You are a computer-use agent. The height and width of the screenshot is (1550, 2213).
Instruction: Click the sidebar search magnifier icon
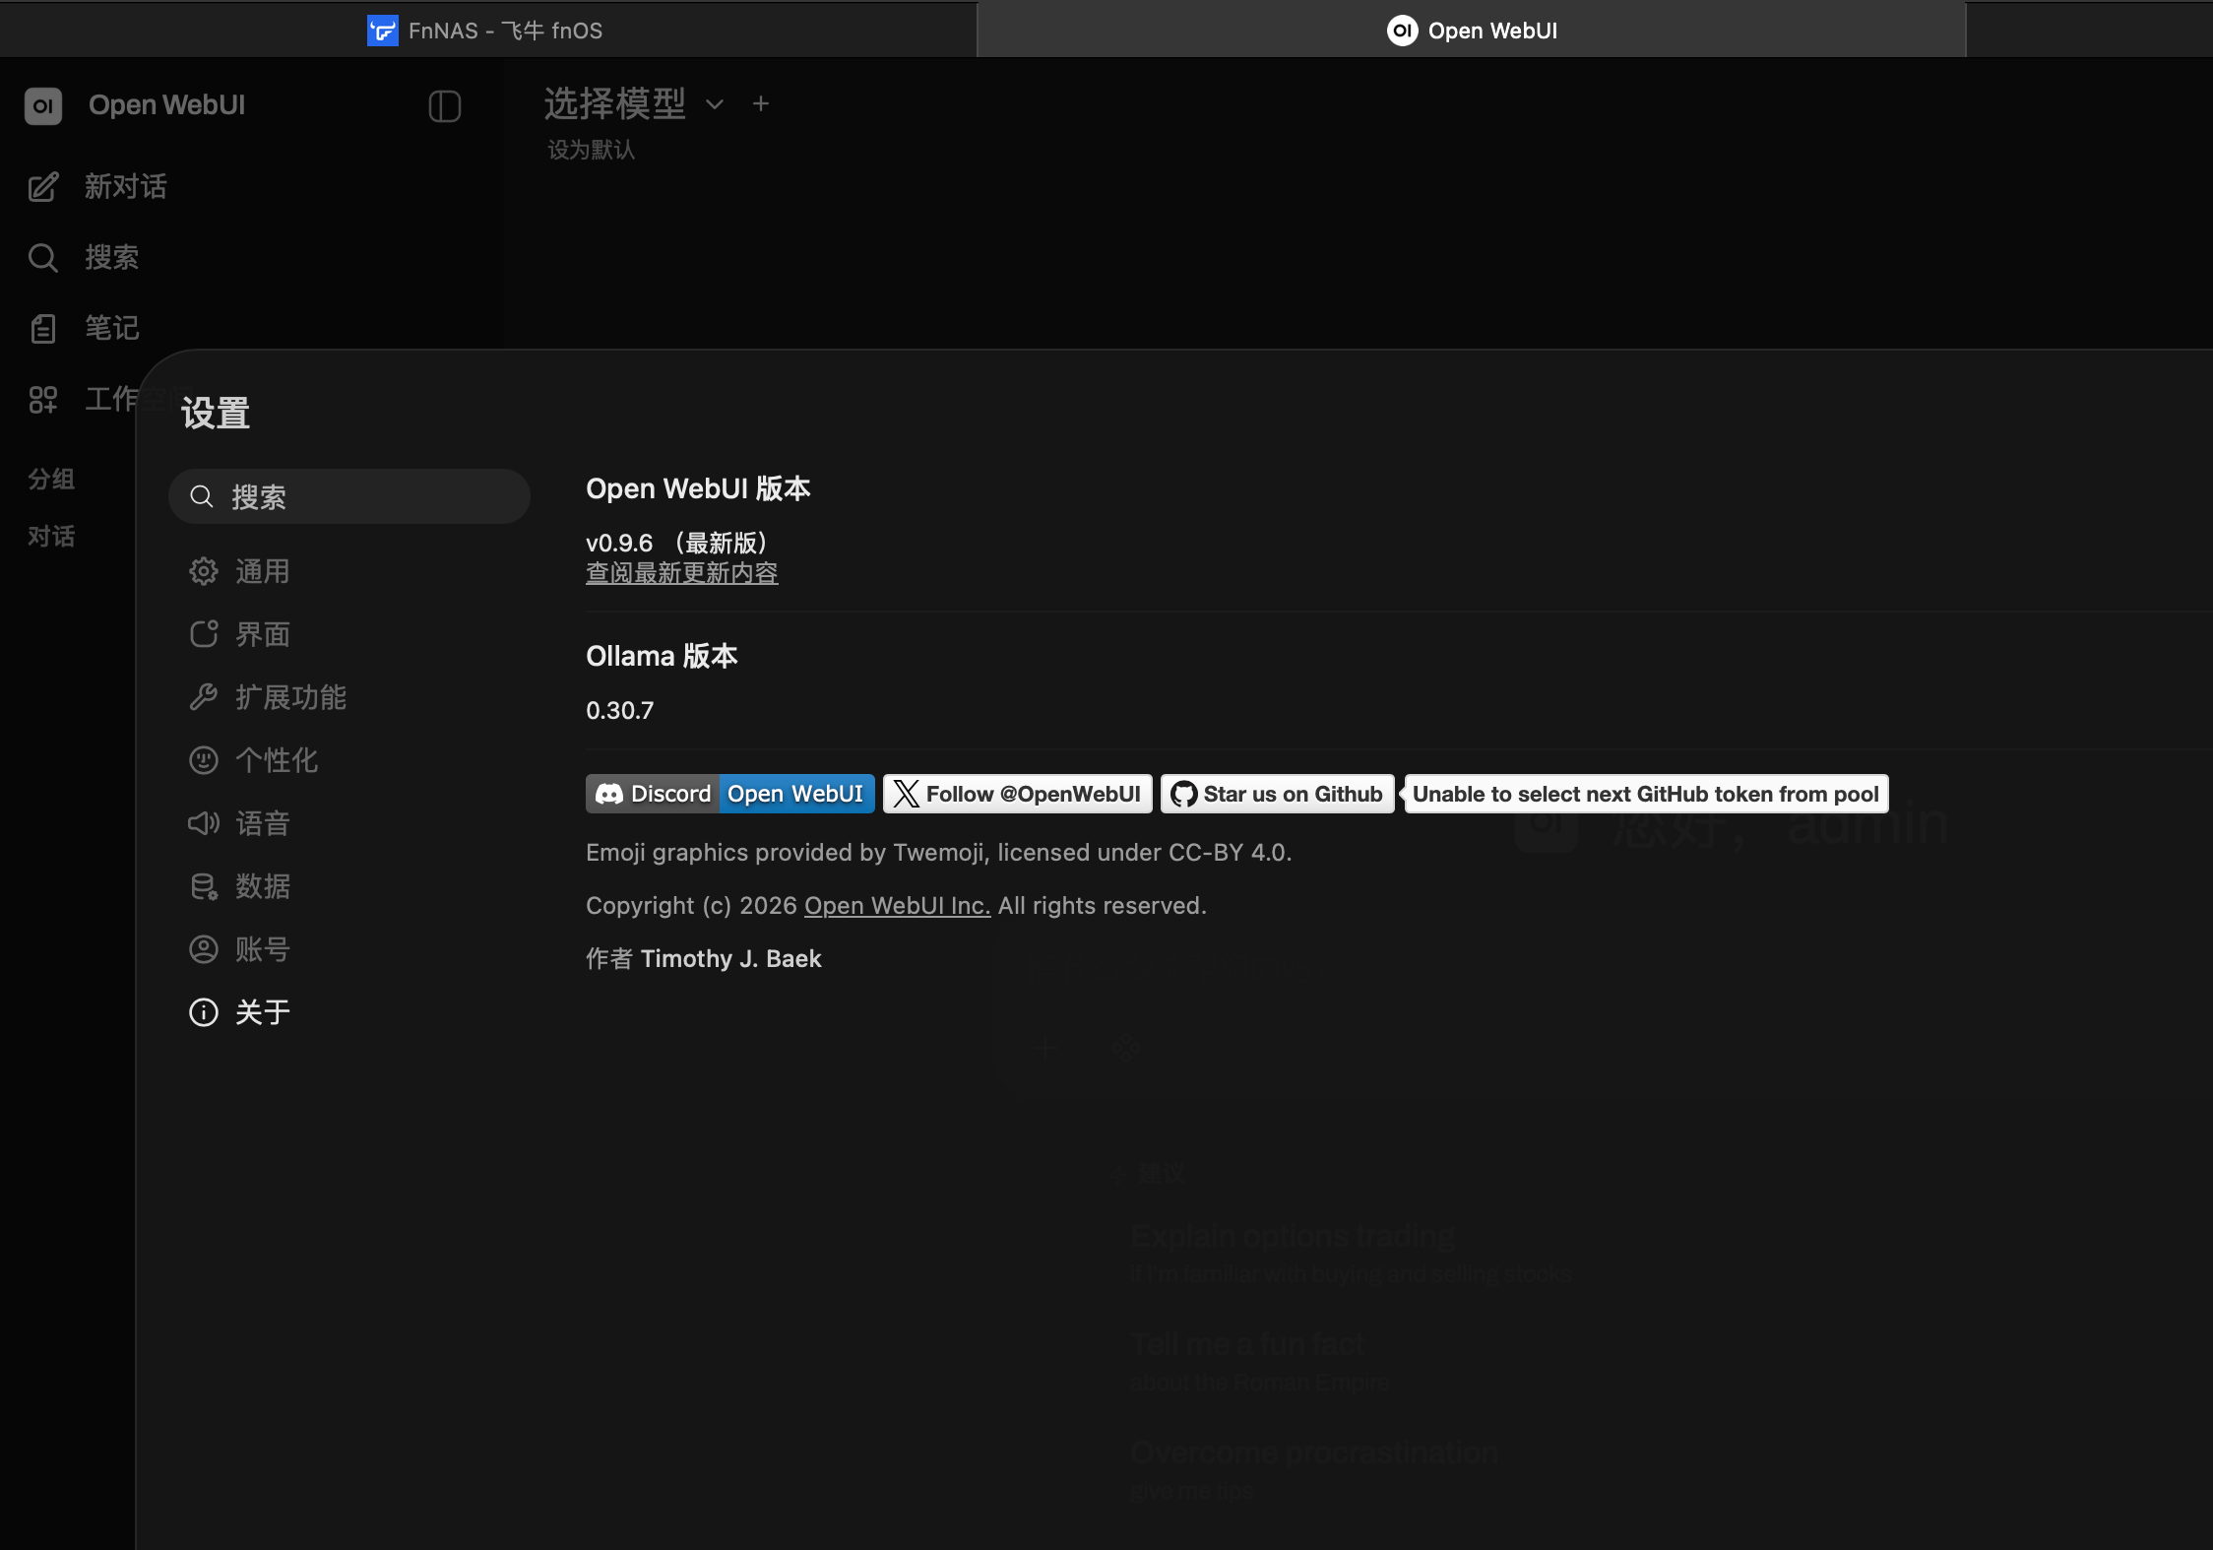[43, 258]
